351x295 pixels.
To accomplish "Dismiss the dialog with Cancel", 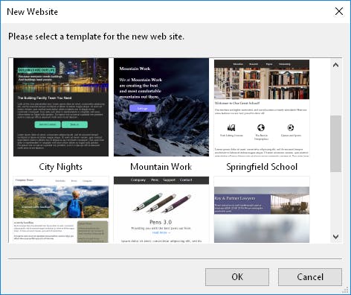I will pos(310,277).
